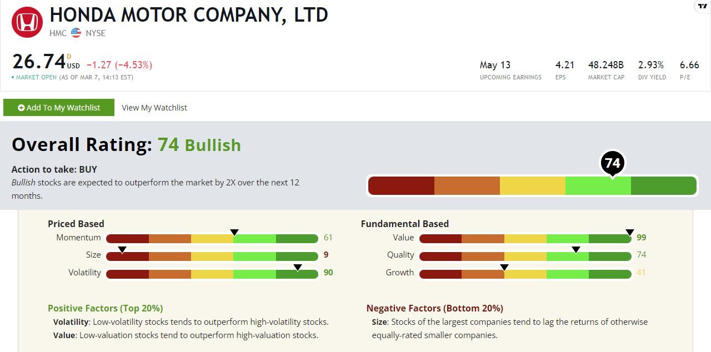This screenshot has width=711, height=352.
Task: Click the Value bar triangle marker
Action: [629, 233]
